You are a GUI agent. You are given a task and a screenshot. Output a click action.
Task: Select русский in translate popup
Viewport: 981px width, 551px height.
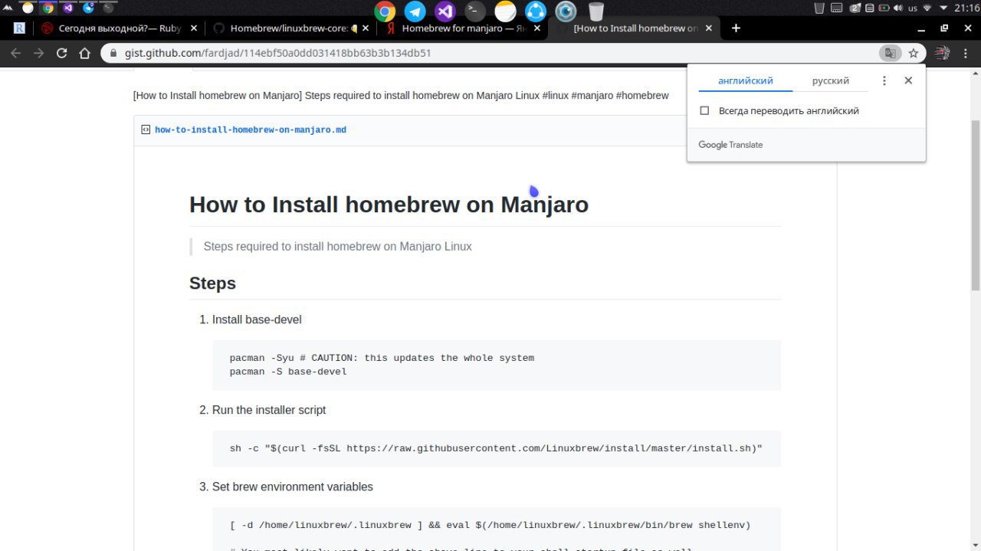pyautogui.click(x=831, y=81)
